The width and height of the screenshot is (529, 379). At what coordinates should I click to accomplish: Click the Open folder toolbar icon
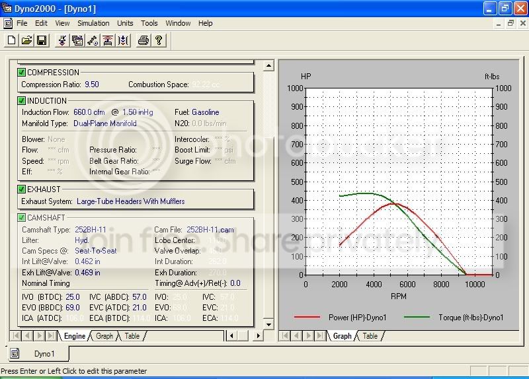[x=26, y=40]
